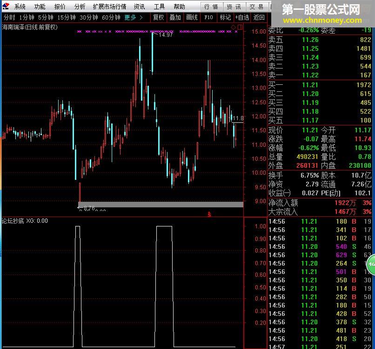This screenshot has width=375, height=349.
Task: Click the 卖一 row at 11.22
Action: click(320, 75)
